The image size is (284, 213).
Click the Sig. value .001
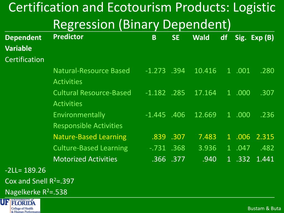pos(243,71)
